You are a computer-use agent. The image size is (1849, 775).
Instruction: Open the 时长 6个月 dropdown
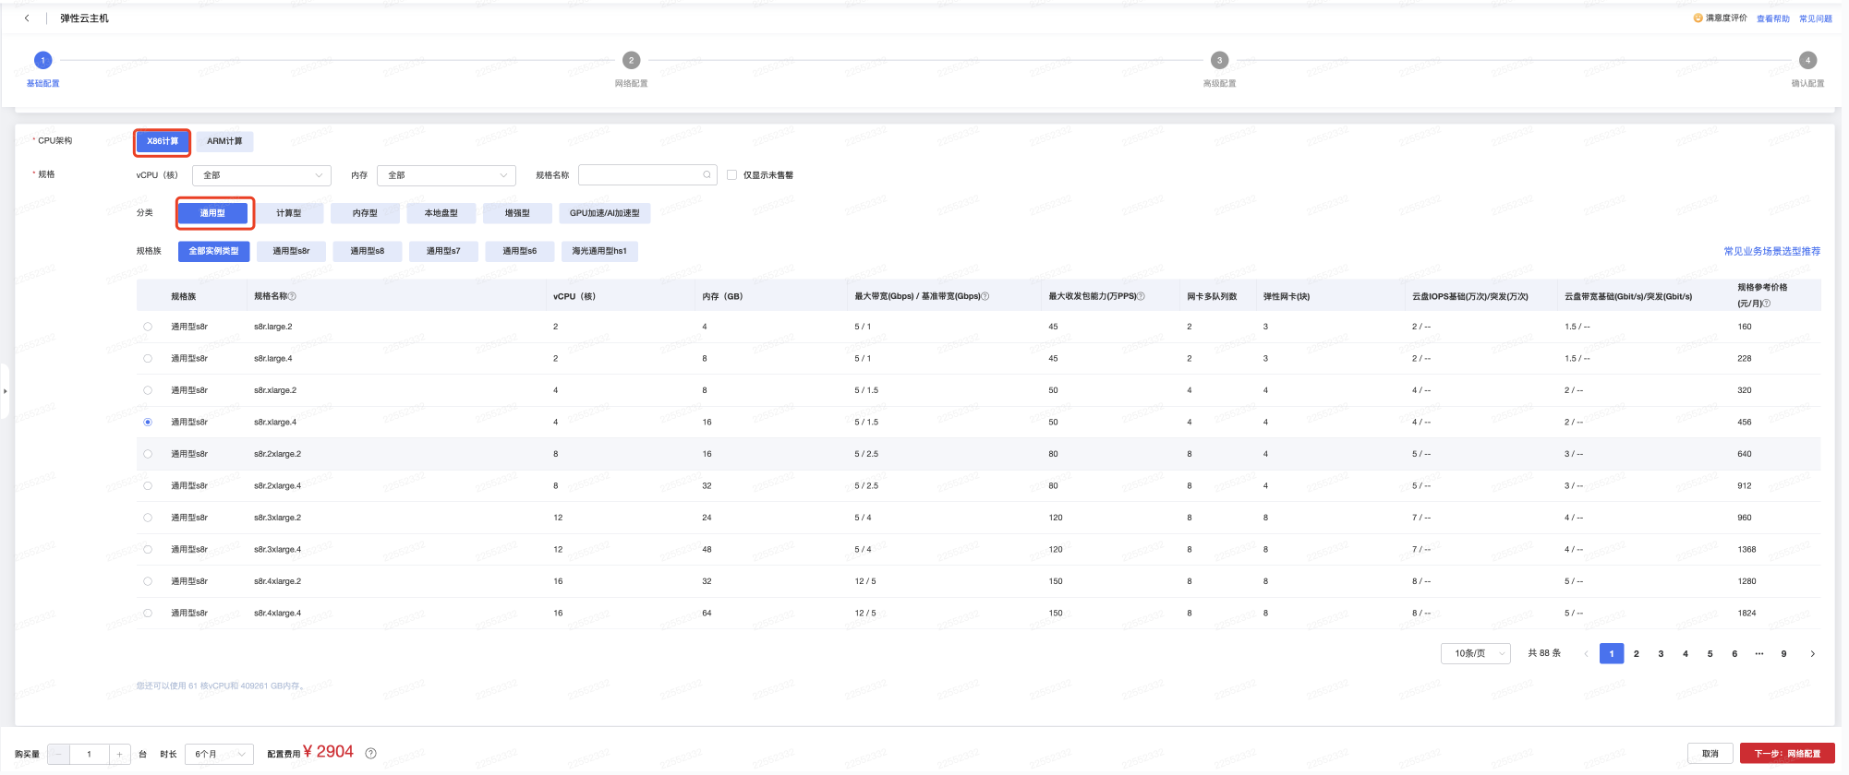[x=219, y=754]
